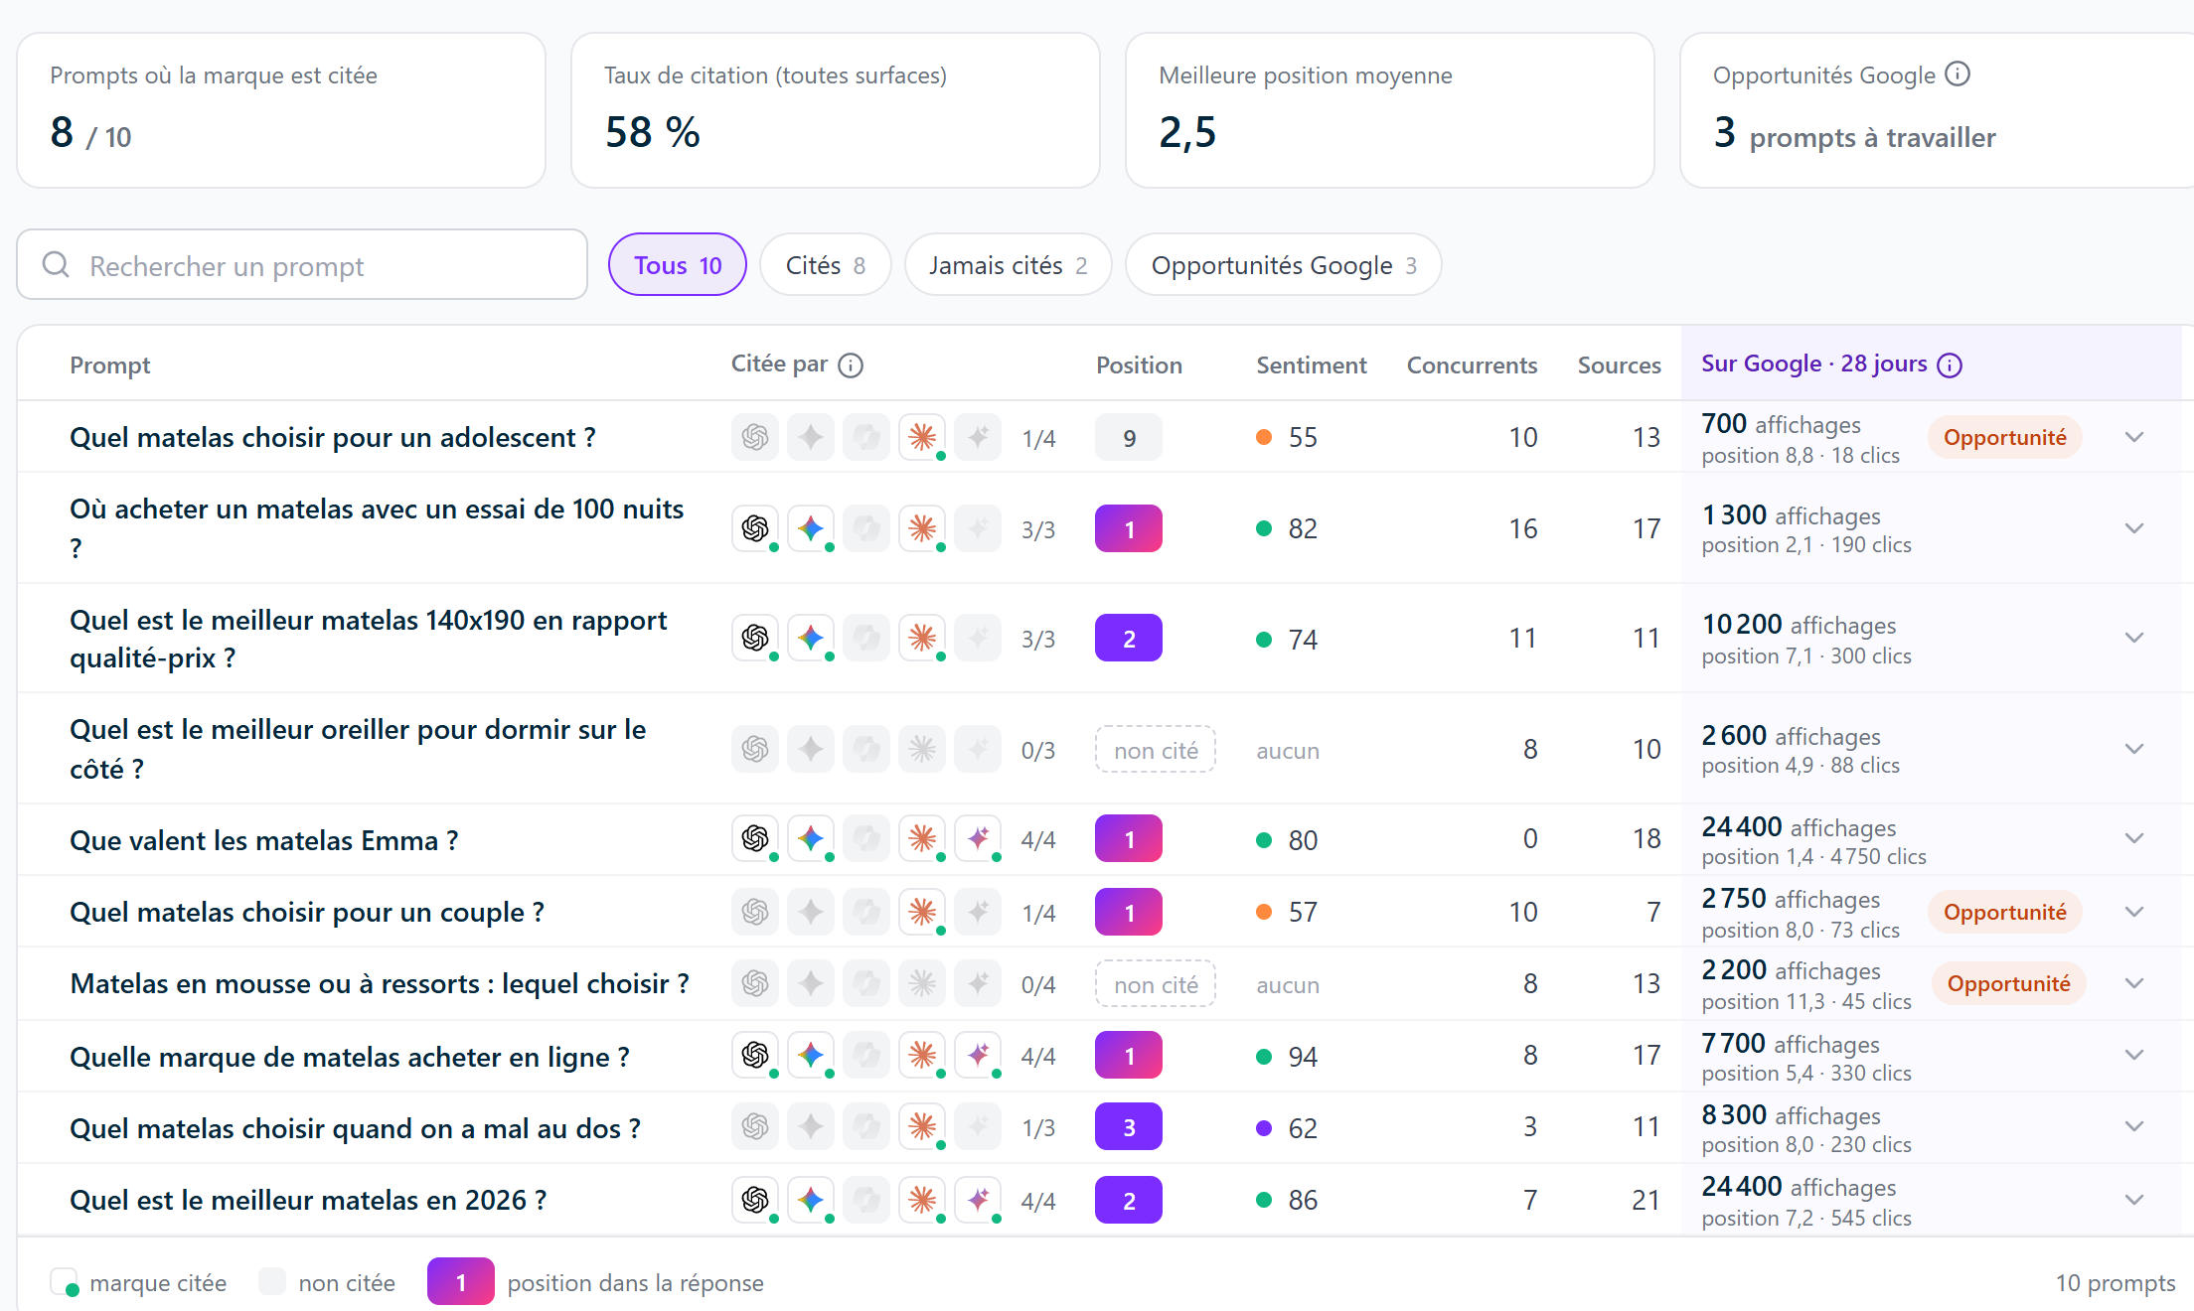This screenshot has height=1311, width=2194.
Task: Click Copilot icon in 140x190 qualité-prix row
Action: point(866,638)
